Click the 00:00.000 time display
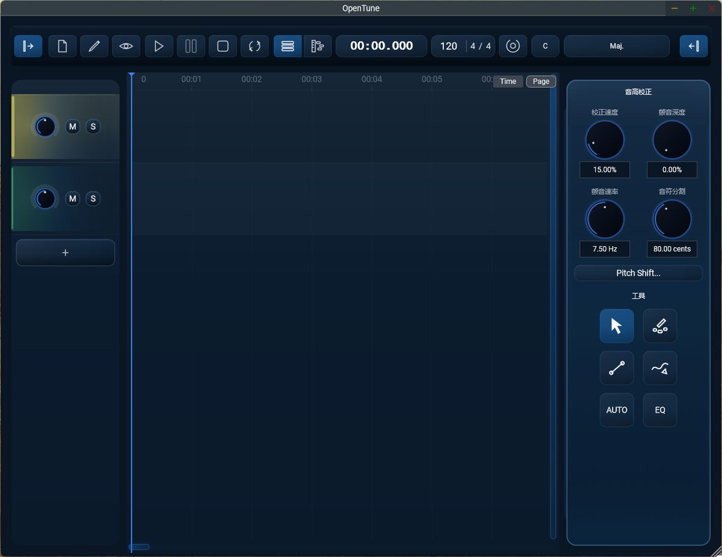Screen dimensions: 722x557 coord(381,46)
